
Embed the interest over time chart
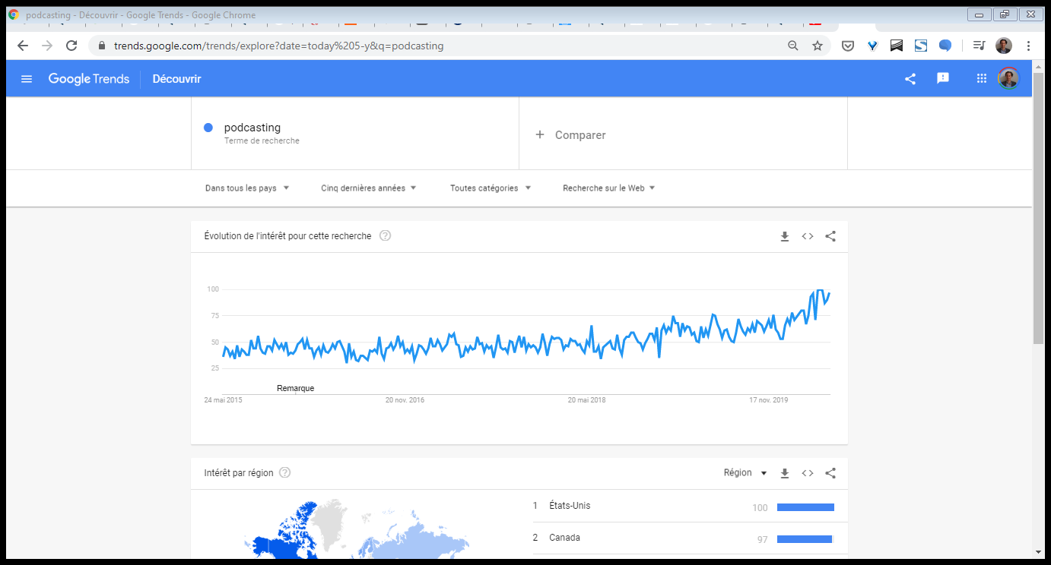[x=808, y=236]
